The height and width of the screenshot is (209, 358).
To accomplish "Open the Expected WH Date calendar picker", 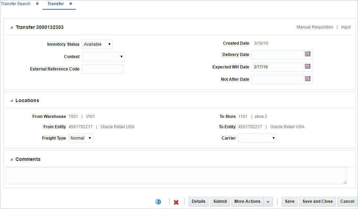I will (307, 66).
